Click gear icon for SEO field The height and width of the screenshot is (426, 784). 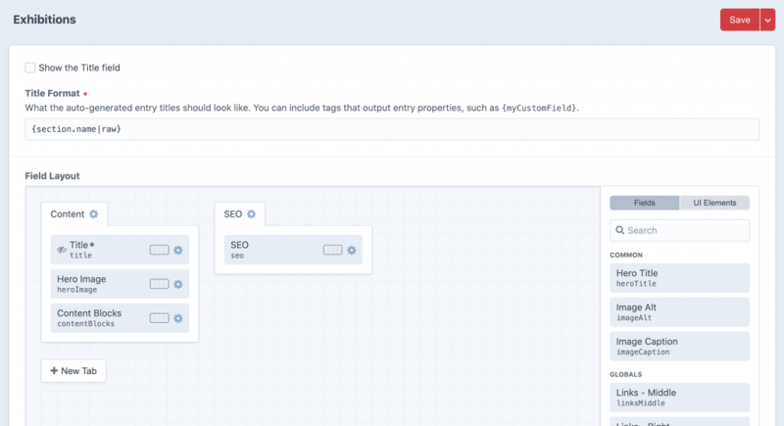[352, 250]
